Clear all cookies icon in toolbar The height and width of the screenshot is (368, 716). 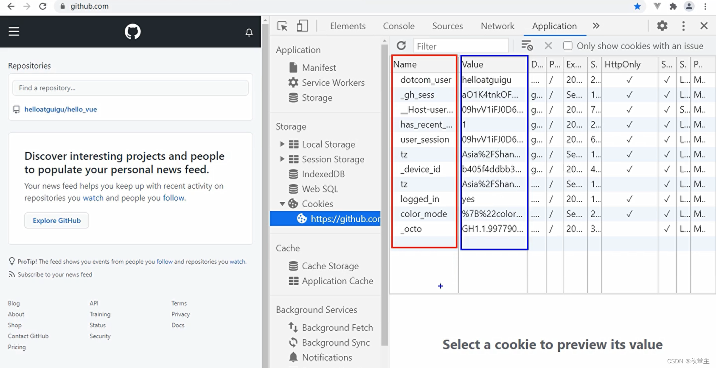pyautogui.click(x=527, y=45)
